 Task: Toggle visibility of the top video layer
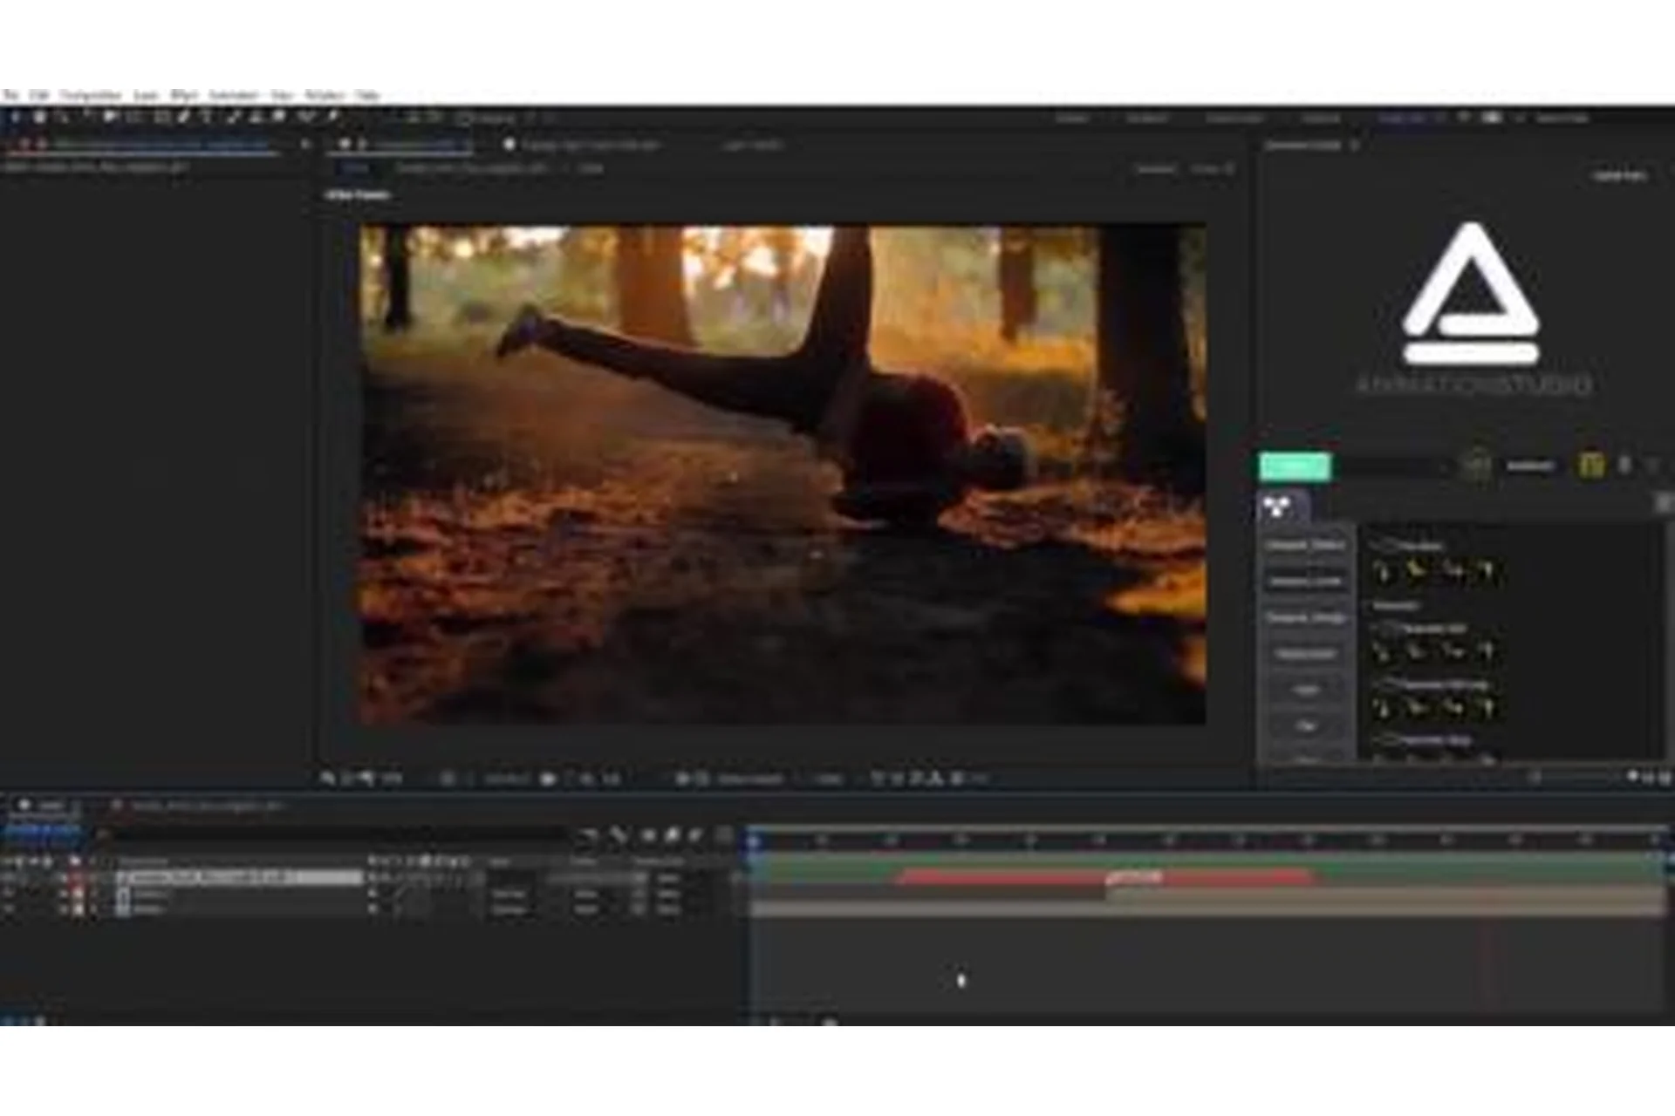tap(9, 876)
